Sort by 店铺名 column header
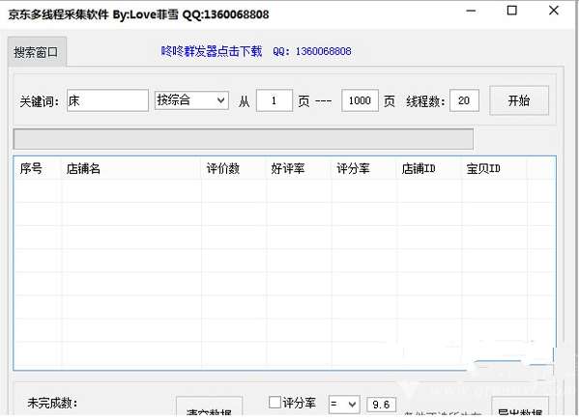579x420 pixels. point(131,169)
